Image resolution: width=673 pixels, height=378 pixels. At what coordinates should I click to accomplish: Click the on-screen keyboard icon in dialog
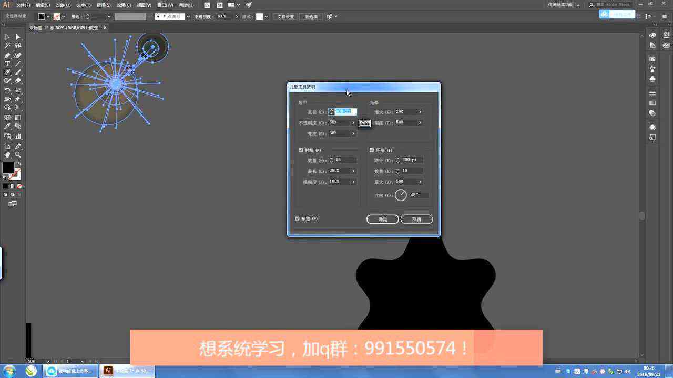pyautogui.click(x=364, y=123)
